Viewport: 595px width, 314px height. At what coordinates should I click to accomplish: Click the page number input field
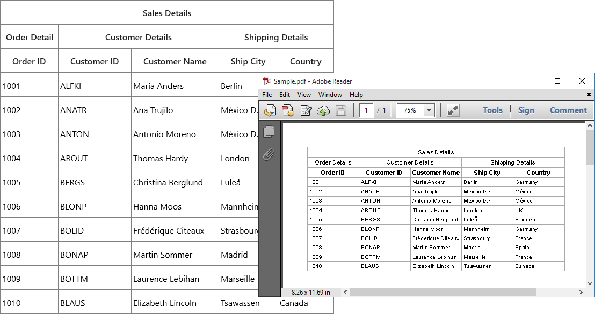366,110
